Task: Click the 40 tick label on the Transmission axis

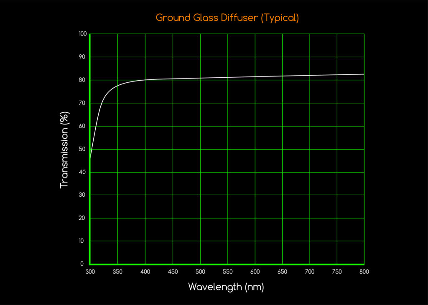Action: 82,172
